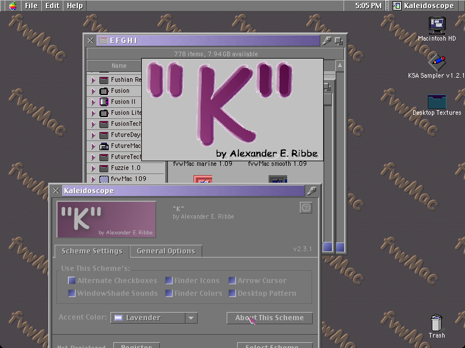Expand the Fusion folder disclosure triangle
The image size is (465, 348).
coord(93,91)
